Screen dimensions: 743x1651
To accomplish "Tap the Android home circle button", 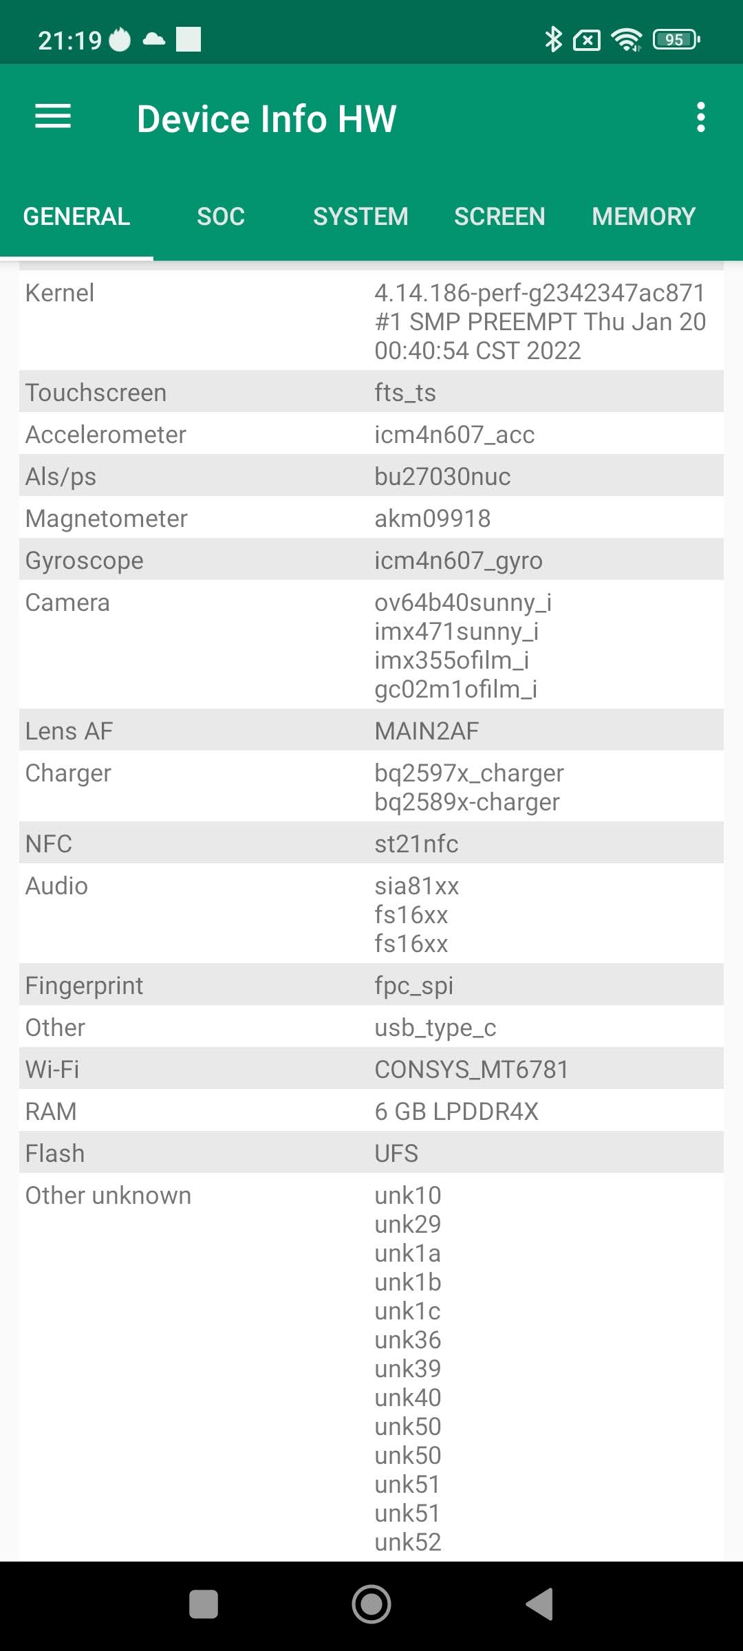I will 371,1604.
